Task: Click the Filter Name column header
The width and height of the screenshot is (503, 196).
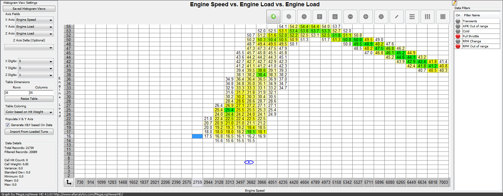Action: [x=481, y=15]
